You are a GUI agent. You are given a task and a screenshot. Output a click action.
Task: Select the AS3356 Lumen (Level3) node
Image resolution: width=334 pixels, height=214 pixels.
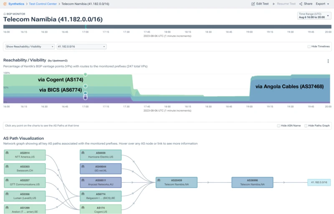(x=25, y=196)
